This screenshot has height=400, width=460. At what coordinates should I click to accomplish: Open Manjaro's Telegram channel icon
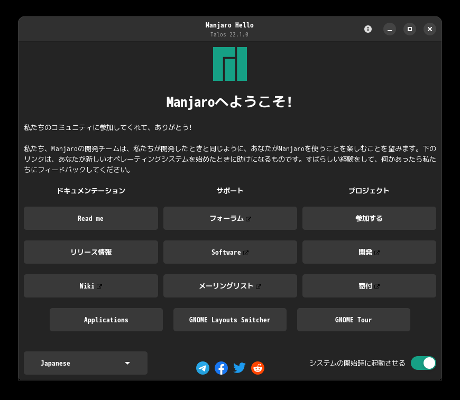click(x=203, y=368)
